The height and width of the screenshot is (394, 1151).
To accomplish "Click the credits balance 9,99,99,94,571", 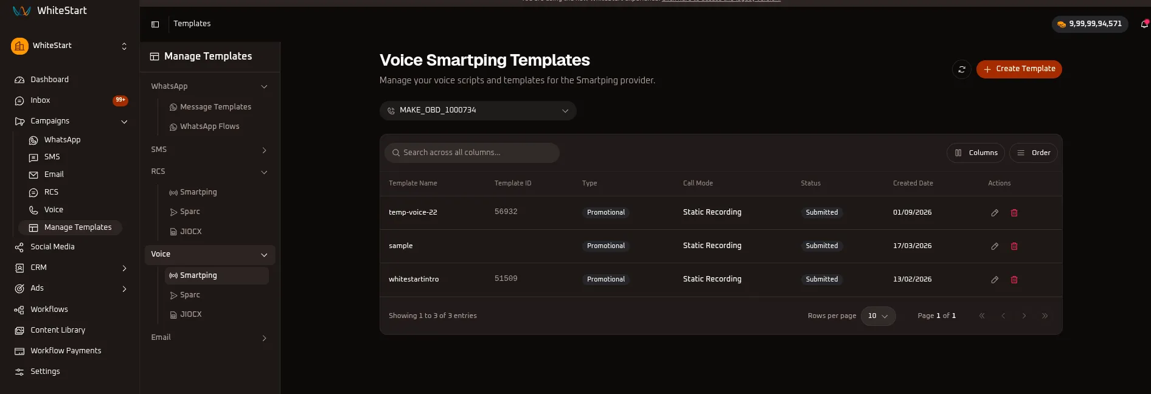I will tap(1090, 24).
